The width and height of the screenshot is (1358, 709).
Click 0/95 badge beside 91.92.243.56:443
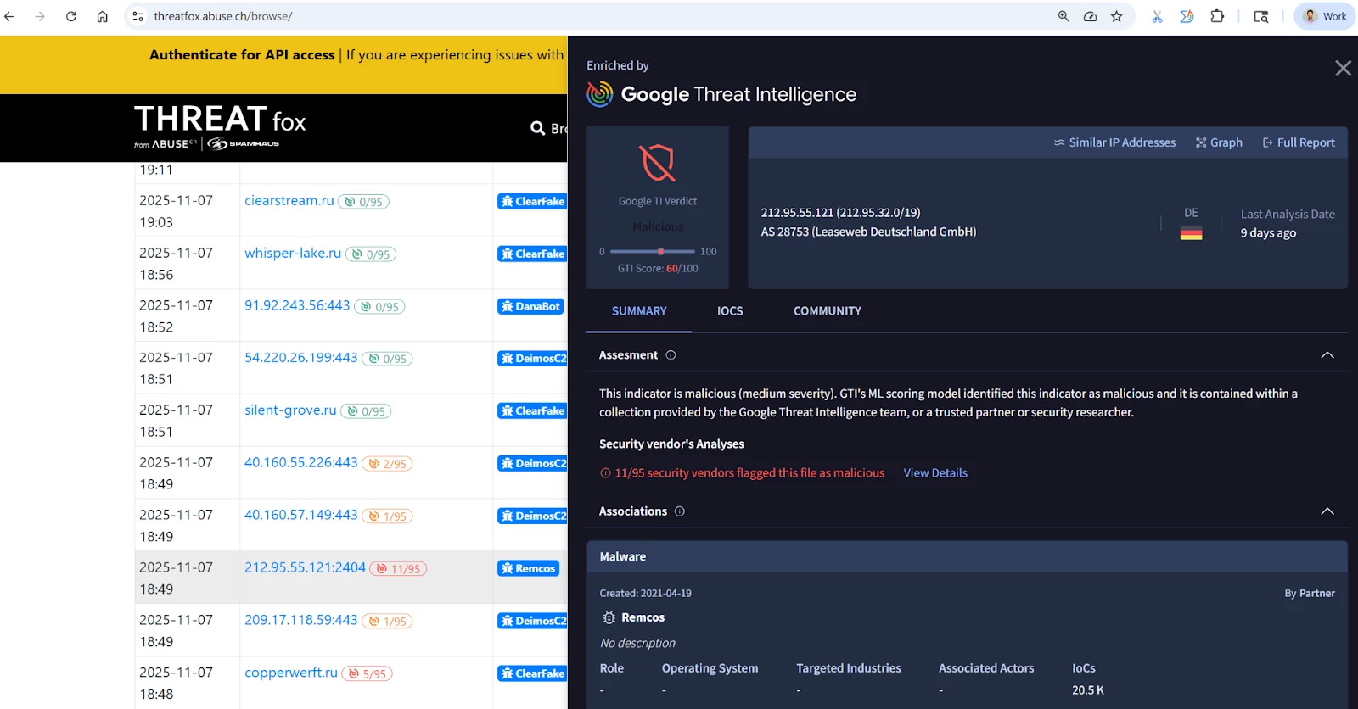click(x=379, y=307)
